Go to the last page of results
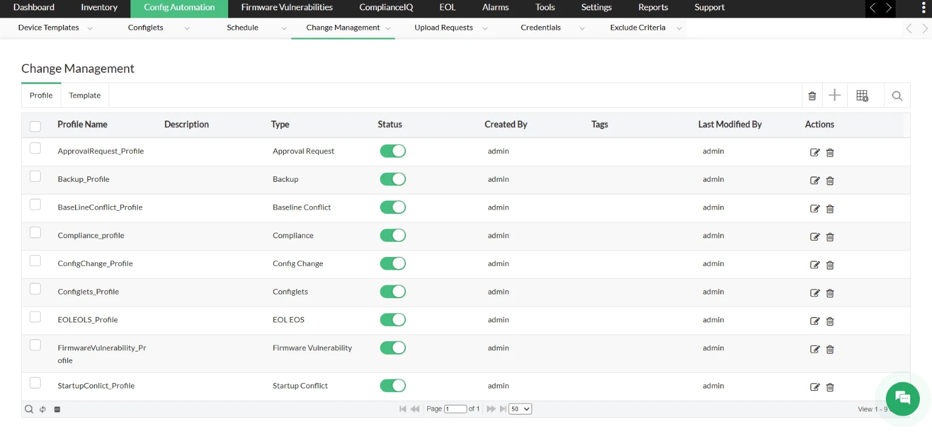Screen dimensions: 932x446 503,409
